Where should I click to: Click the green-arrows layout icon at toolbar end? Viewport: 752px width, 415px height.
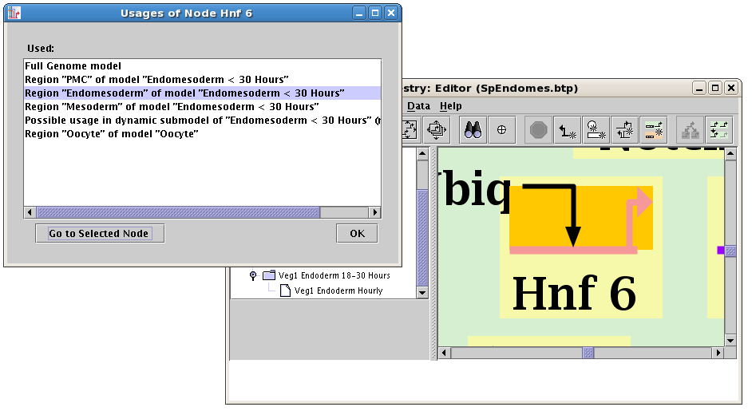(x=719, y=129)
